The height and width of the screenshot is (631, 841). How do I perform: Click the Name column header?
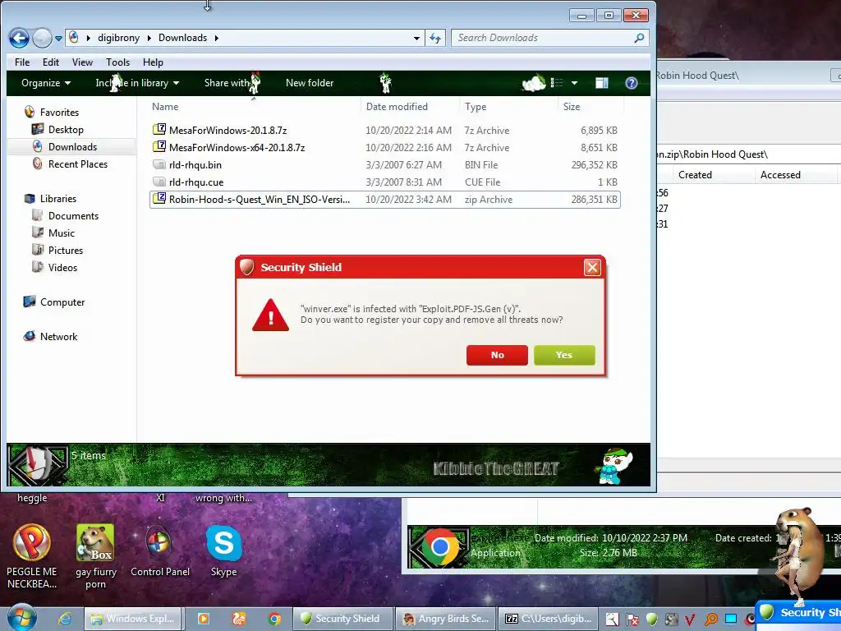tap(165, 106)
